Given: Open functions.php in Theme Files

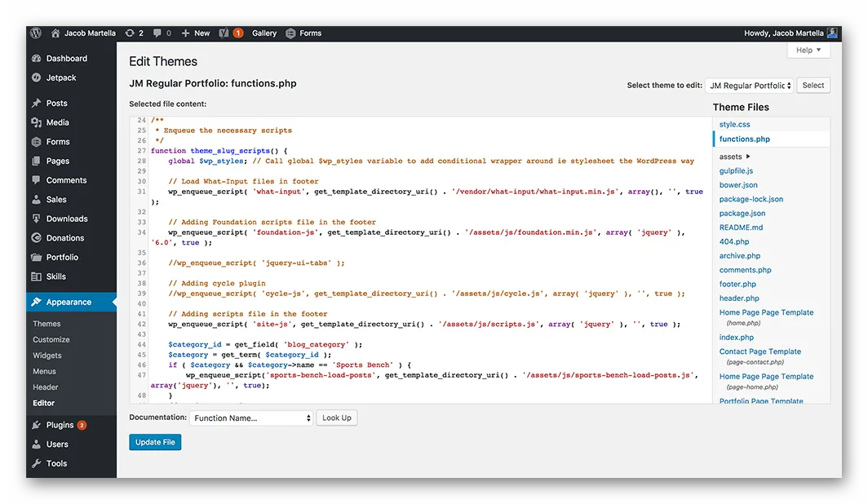Looking at the screenshot, I should 745,139.
